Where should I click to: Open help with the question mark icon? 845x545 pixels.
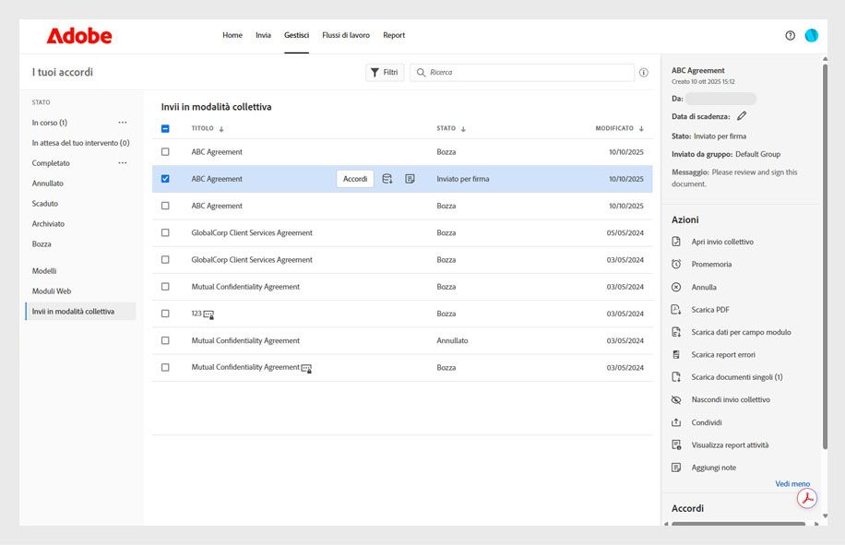pyautogui.click(x=790, y=35)
